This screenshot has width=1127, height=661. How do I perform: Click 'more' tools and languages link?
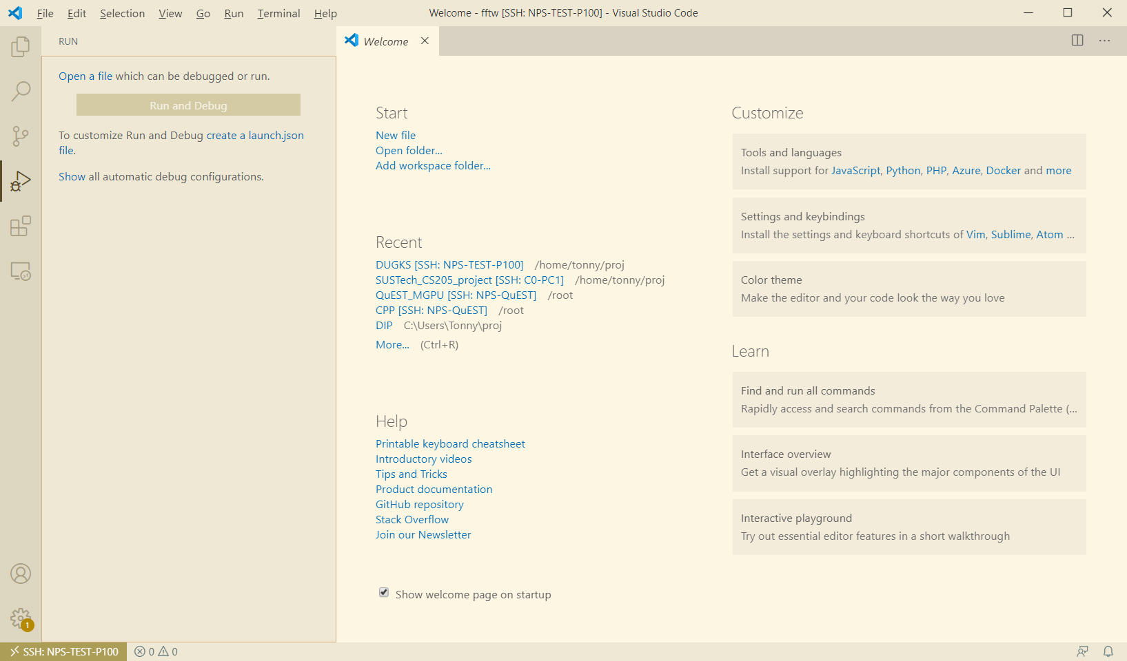point(1058,170)
